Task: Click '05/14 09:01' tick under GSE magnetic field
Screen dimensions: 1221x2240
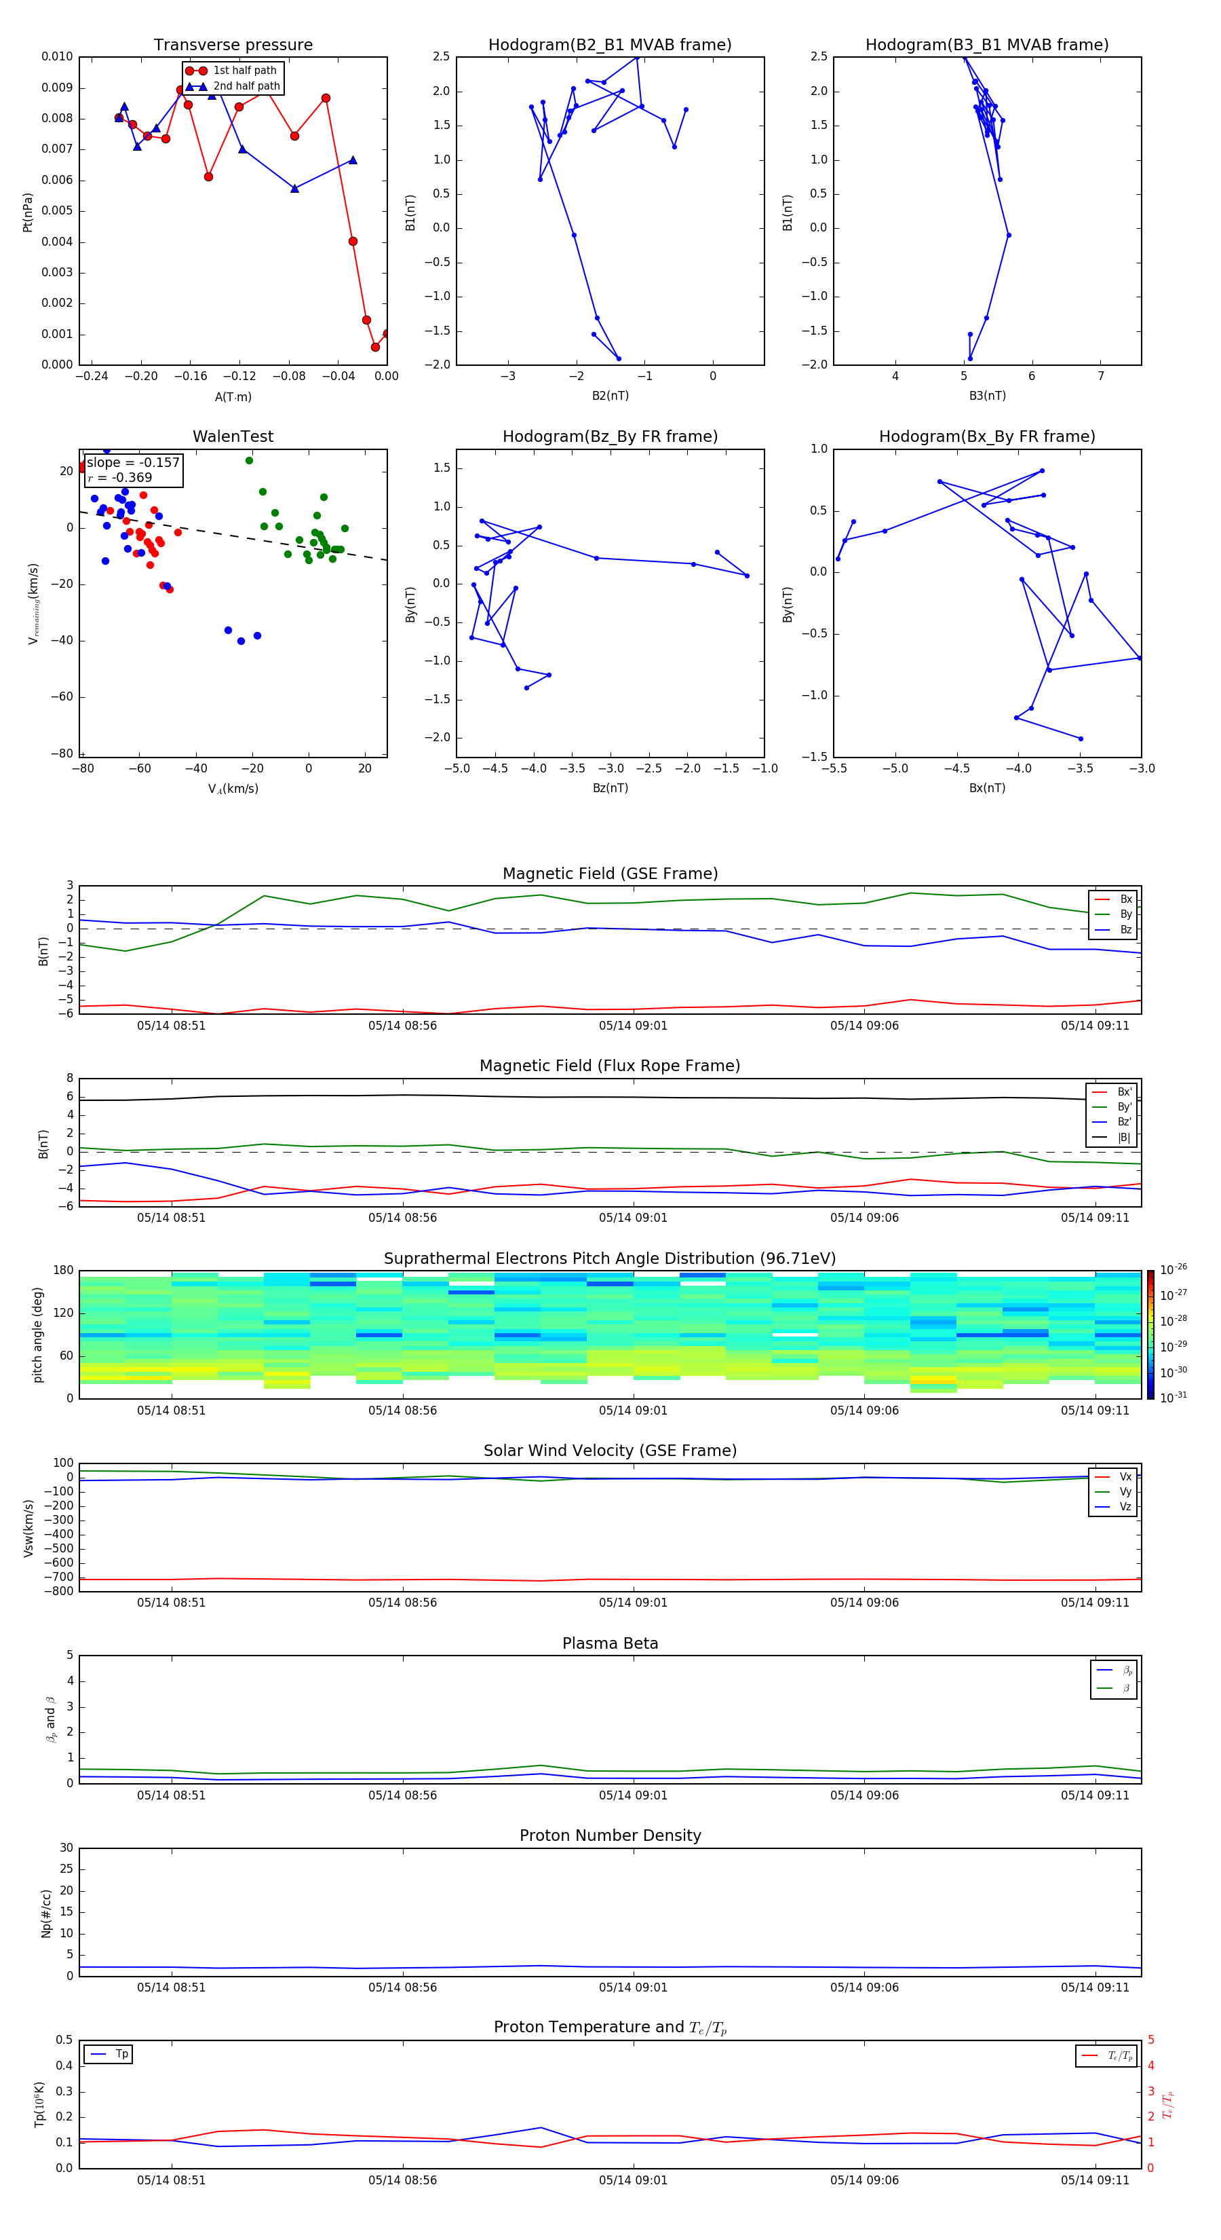Action: tap(633, 1025)
